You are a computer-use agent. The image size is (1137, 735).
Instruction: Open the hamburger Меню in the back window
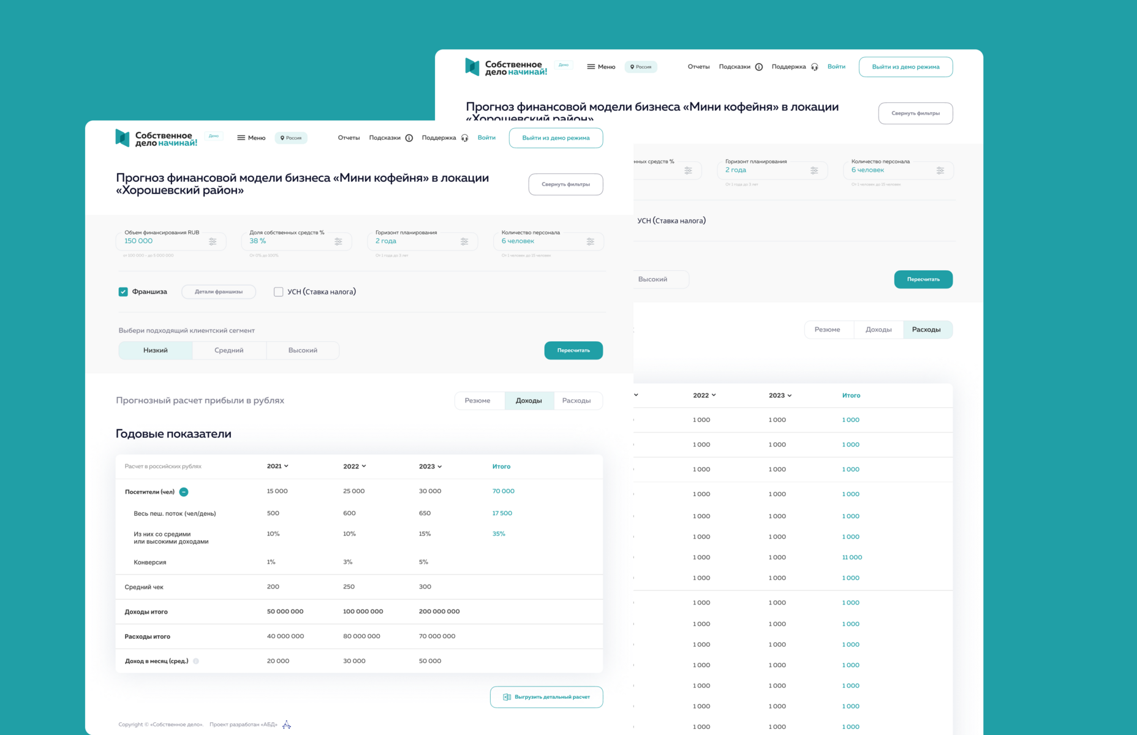(601, 67)
